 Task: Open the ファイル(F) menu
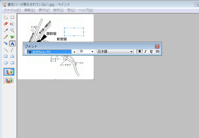point(12,10)
